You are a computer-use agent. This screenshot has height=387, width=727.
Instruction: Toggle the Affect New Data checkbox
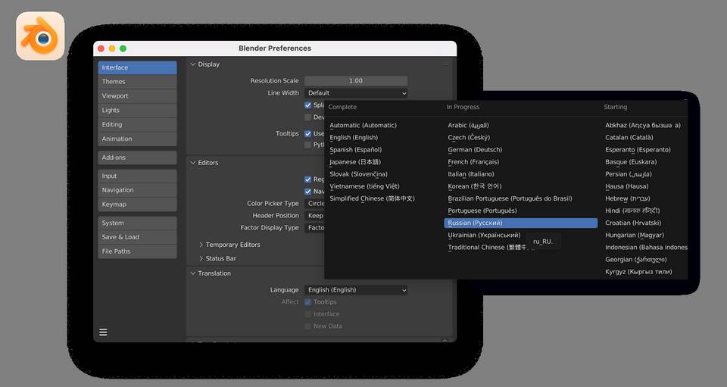308,326
